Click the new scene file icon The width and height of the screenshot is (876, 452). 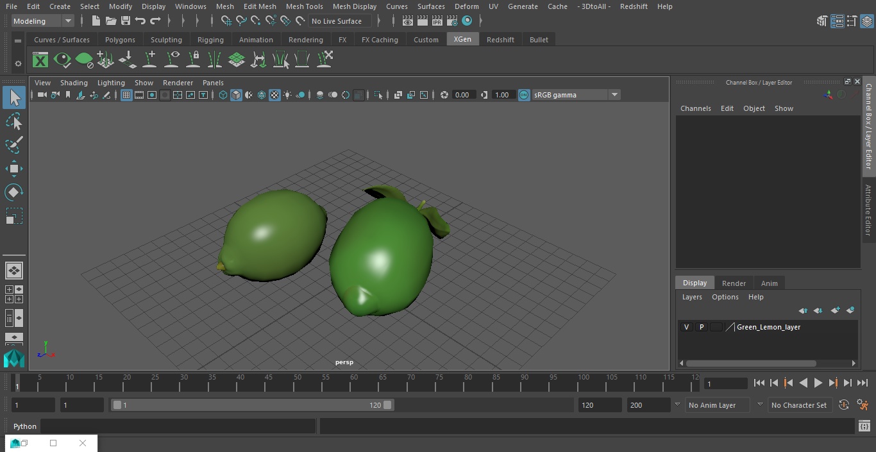[96, 21]
